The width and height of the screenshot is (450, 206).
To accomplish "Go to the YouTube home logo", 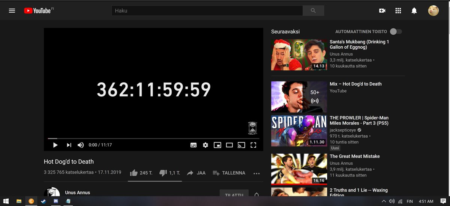I will (37, 11).
